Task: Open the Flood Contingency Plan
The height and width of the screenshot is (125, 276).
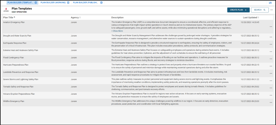Action: coord(13,58)
